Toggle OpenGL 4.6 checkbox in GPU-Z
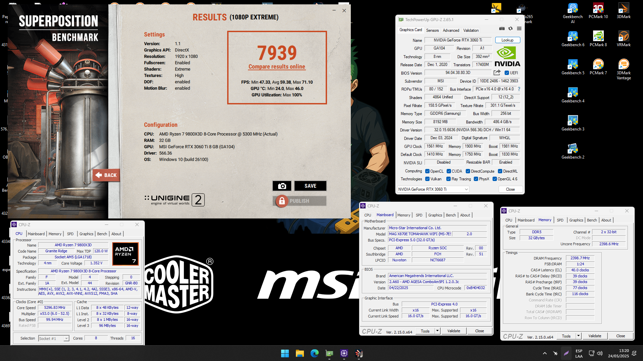643x361 pixels. click(495, 179)
